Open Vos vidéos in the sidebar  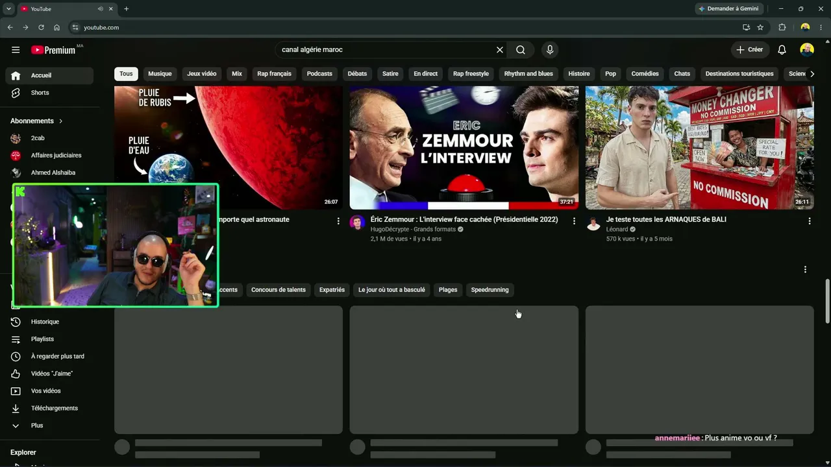(x=49, y=391)
